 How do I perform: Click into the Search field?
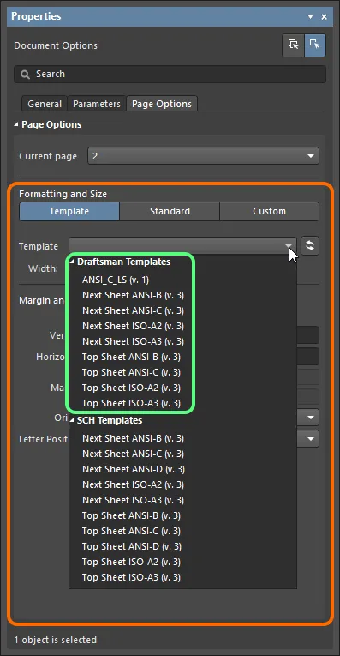point(170,75)
